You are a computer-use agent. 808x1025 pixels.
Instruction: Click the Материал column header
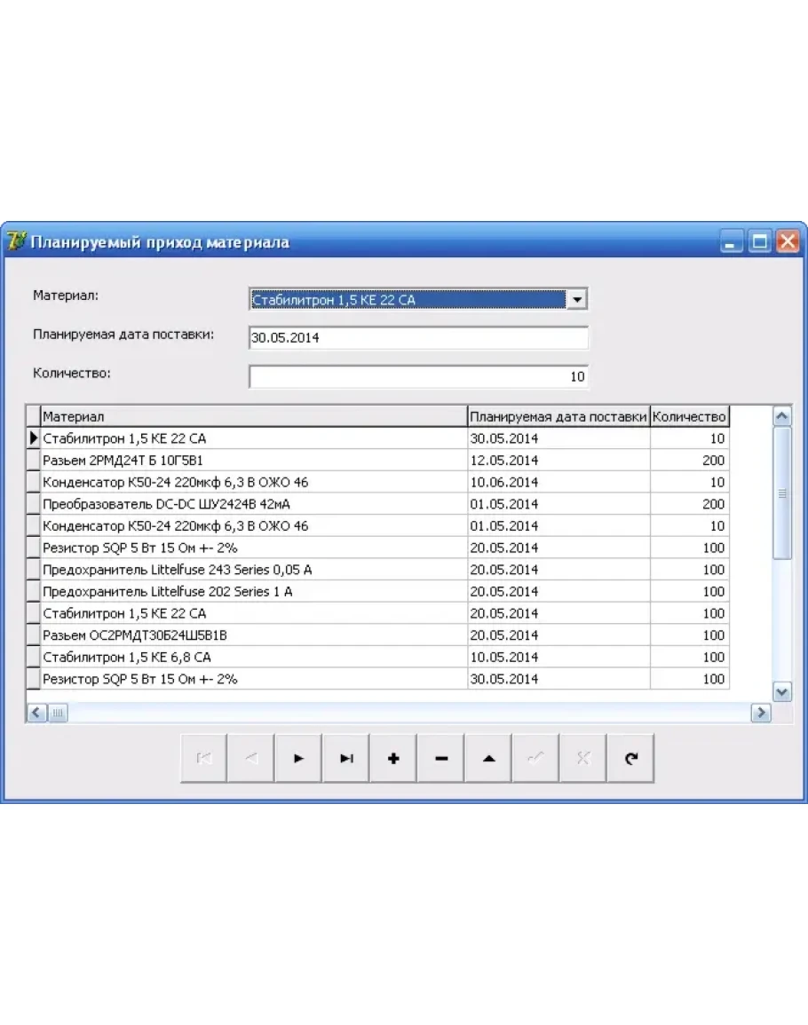click(x=254, y=416)
